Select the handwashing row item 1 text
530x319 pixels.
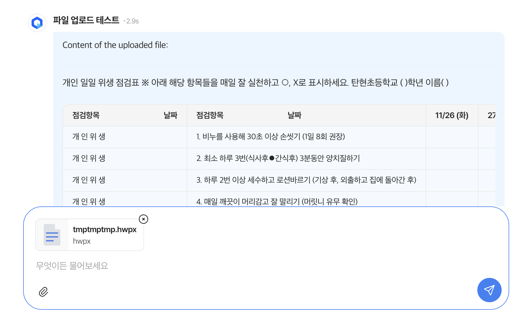pyautogui.click(x=270, y=137)
